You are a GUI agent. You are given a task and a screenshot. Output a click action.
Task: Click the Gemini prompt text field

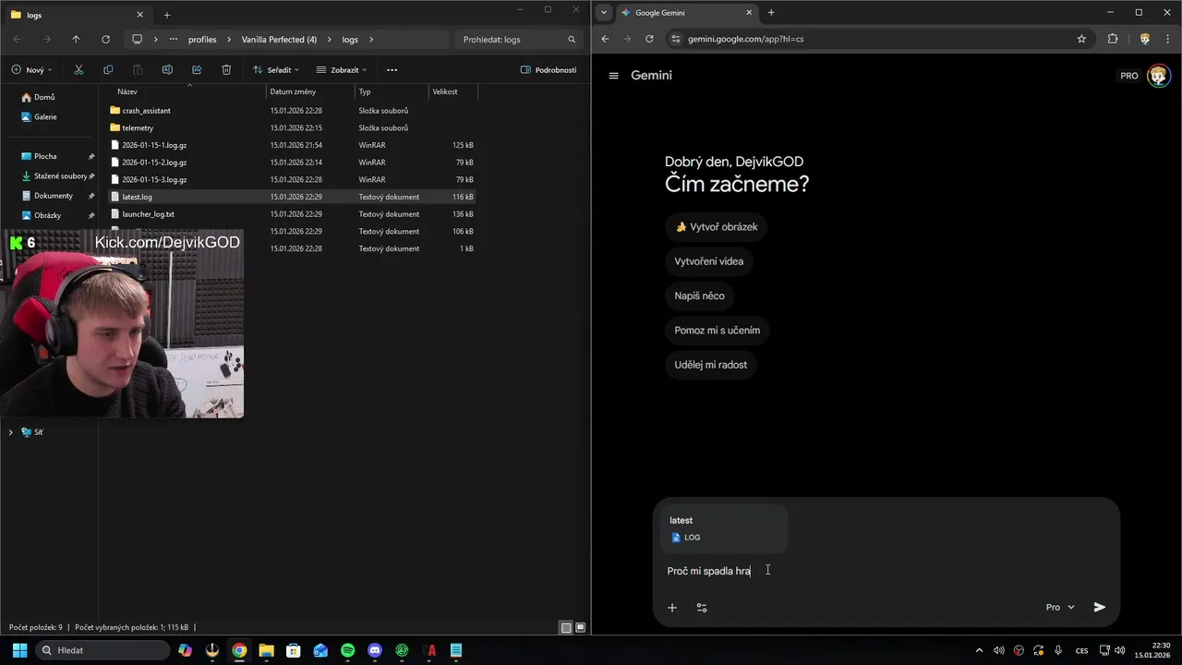(x=885, y=571)
